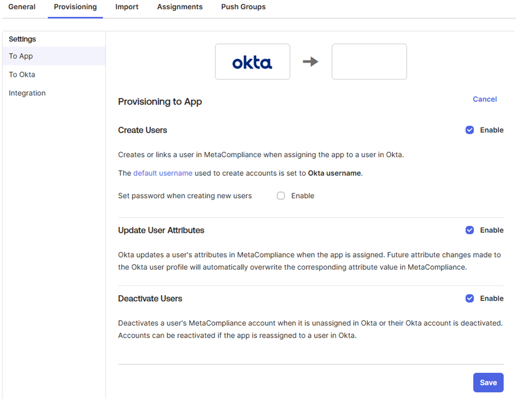Screen dimensions: 516x399
Task: Untick Update User Attributes Enable checkbox
Action: click(469, 230)
